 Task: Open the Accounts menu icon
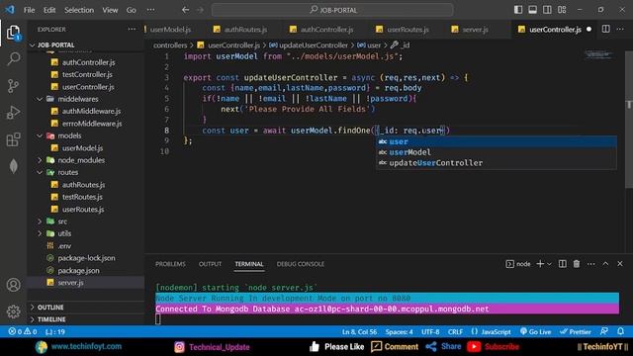[x=13, y=285]
